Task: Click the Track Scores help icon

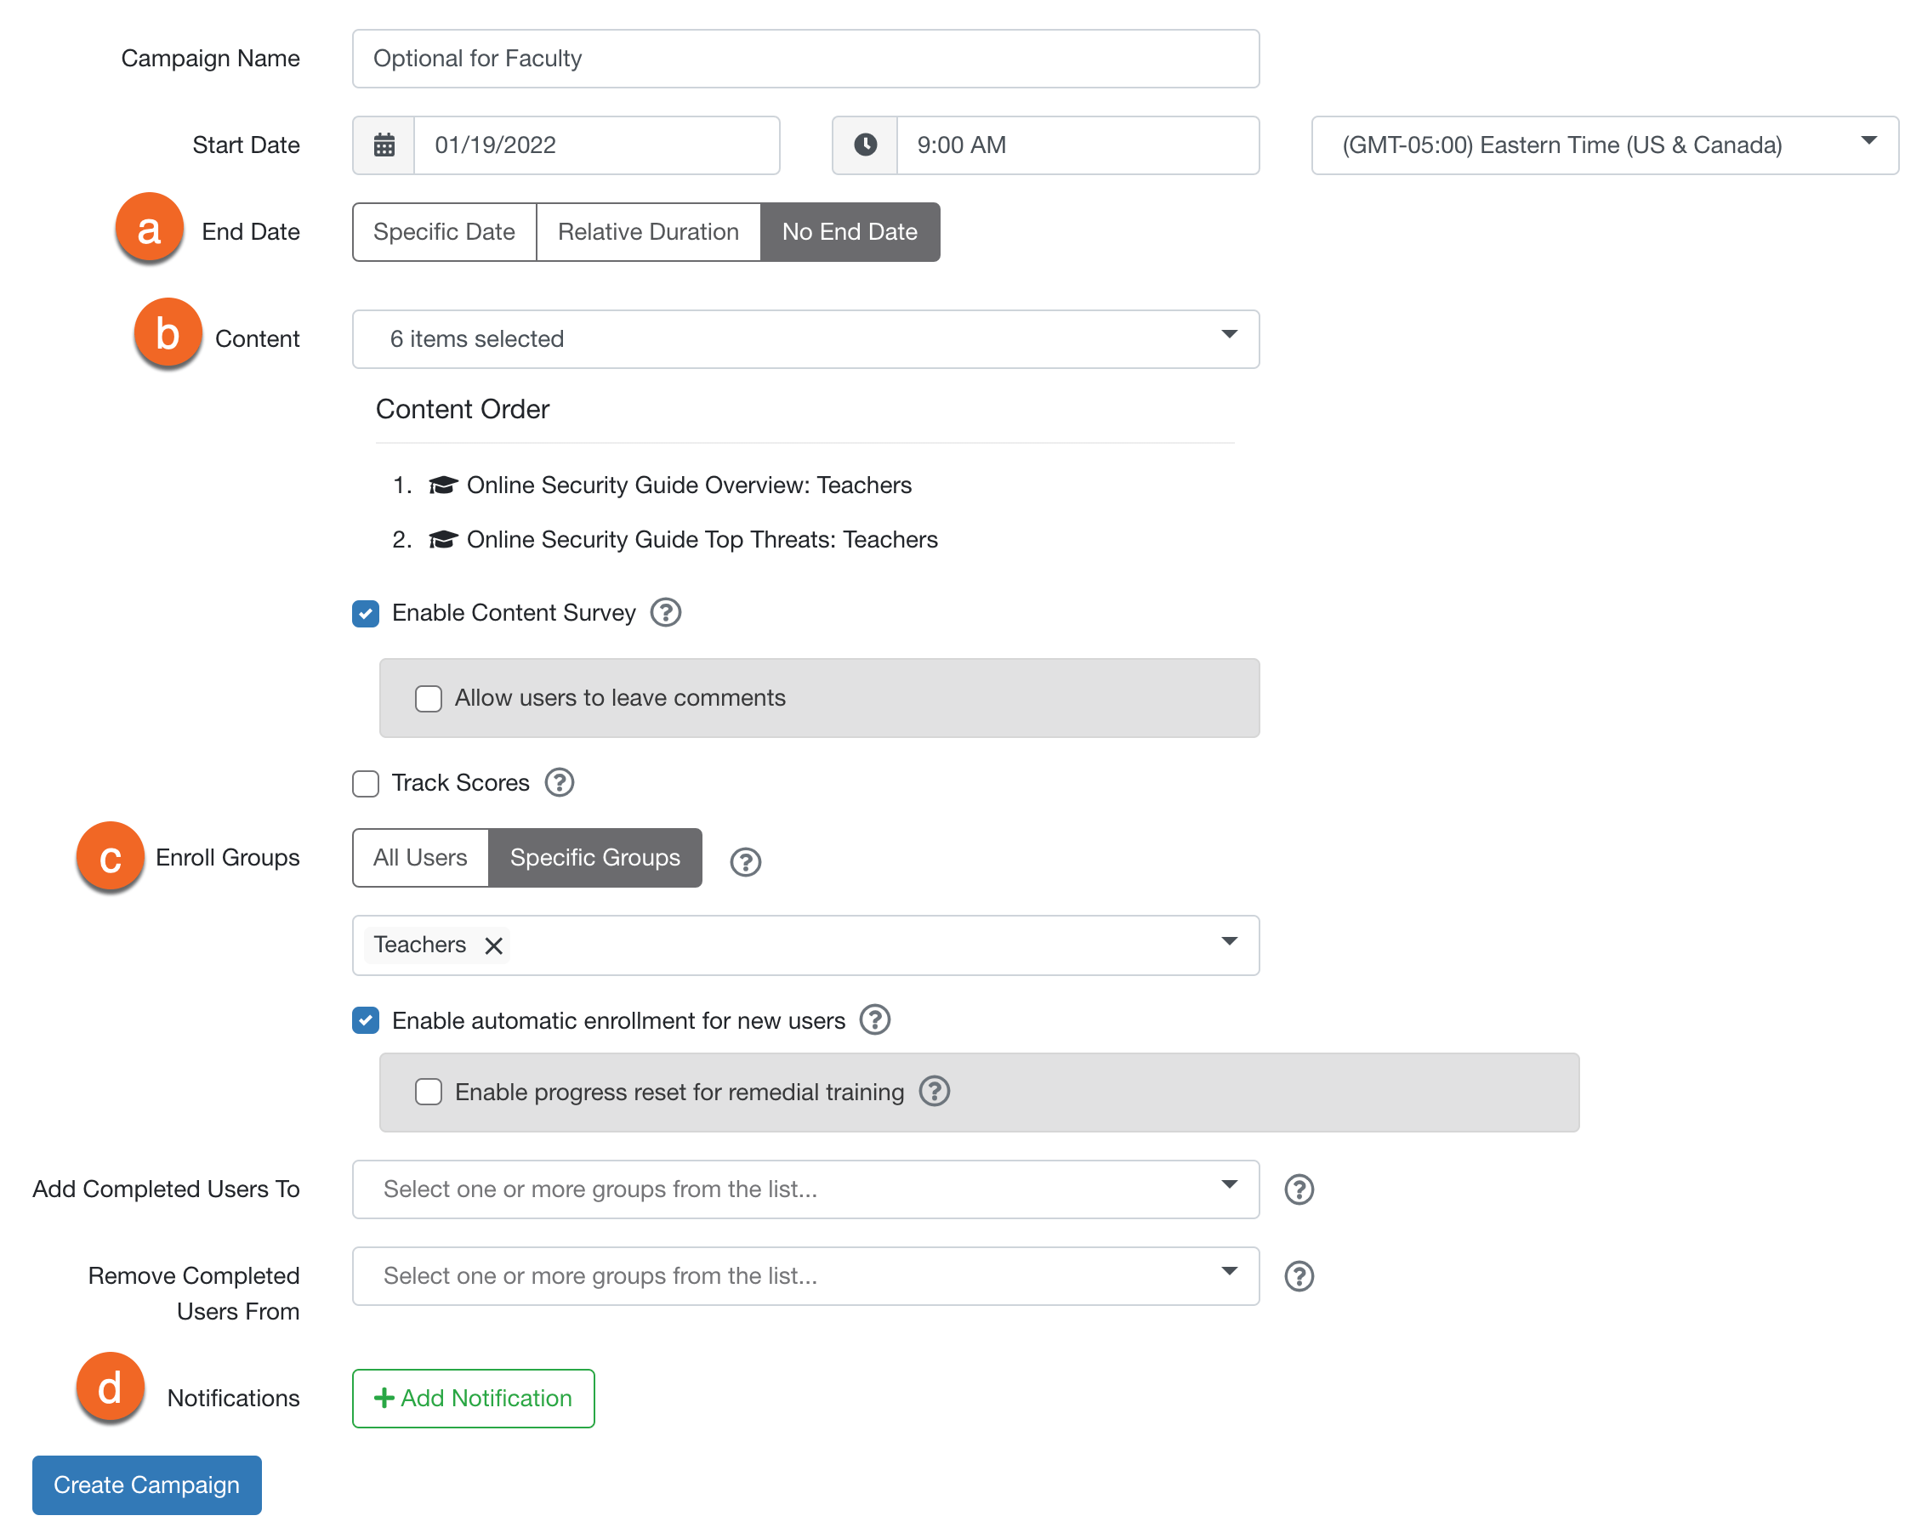Action: click(559, 781)
